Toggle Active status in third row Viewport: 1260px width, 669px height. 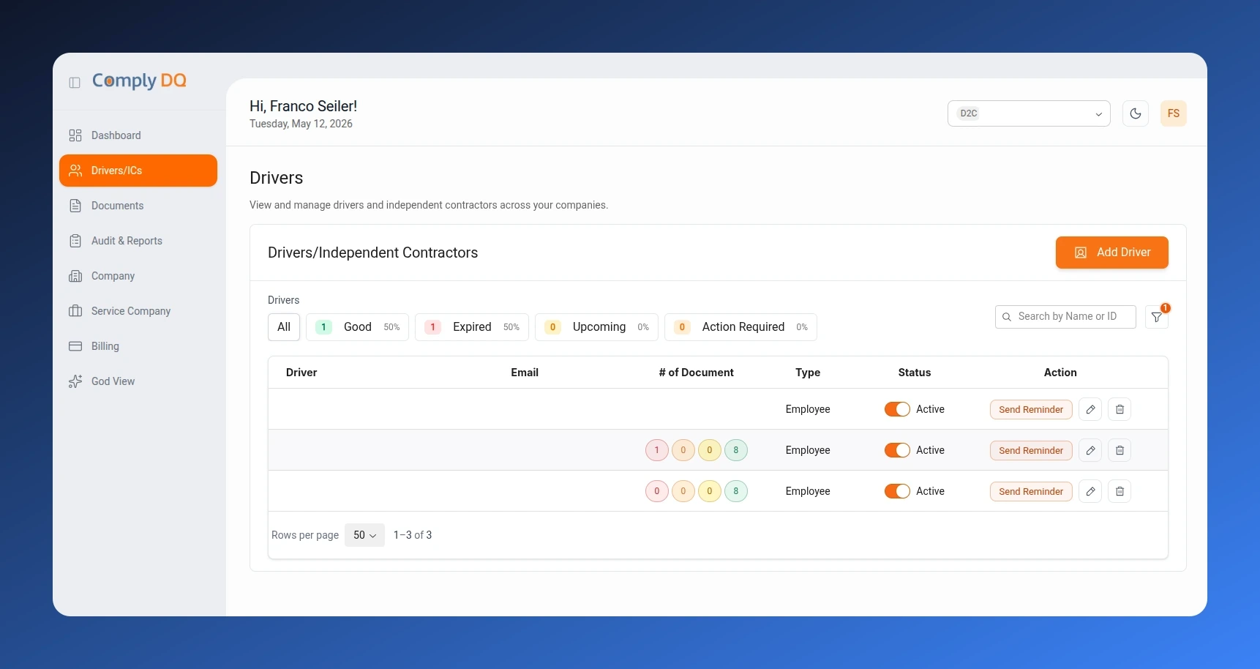(897, 491)
